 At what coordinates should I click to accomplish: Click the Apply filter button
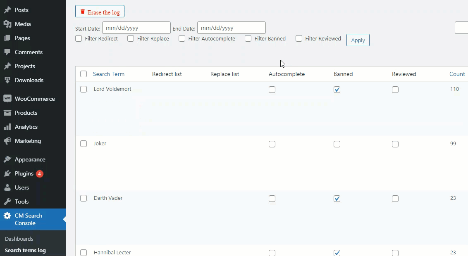pyautogui.click(x=358, y=40)
